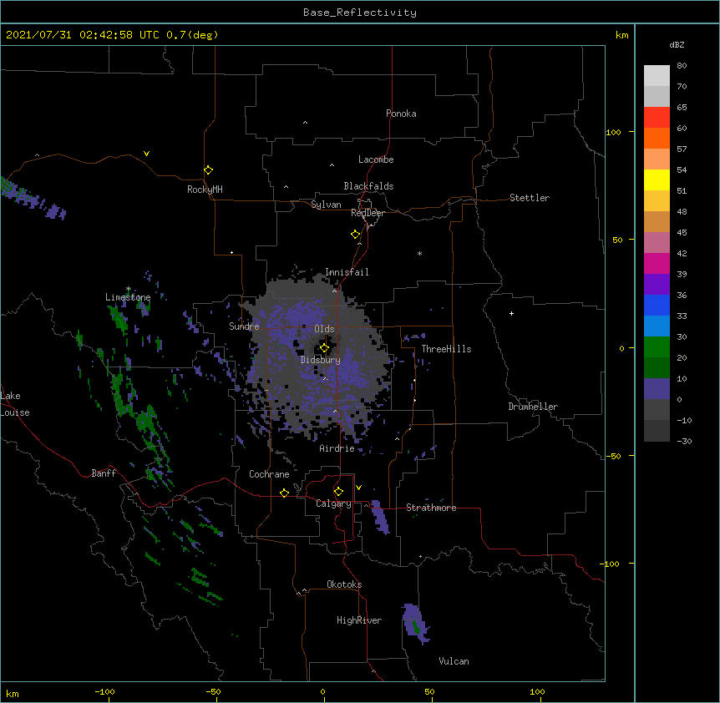Click the dBZ legend heading
The image size is (720, 703).
(x=677, y=44)
